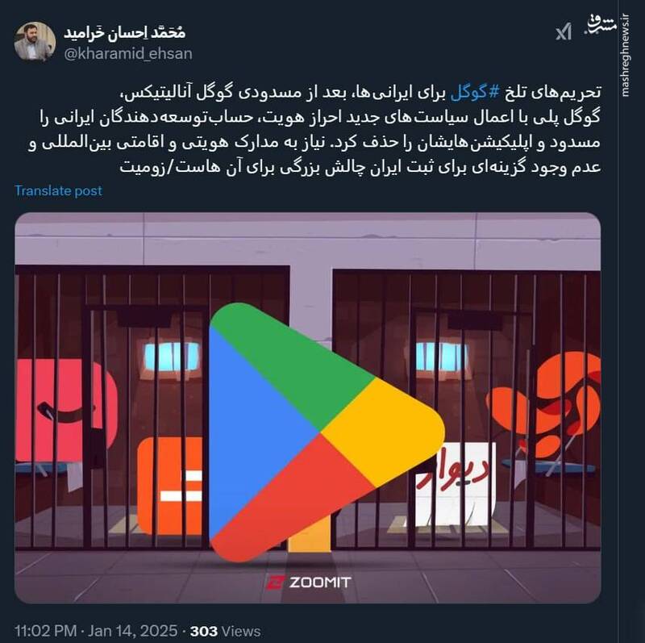The image size is (645, 643).
Task: Click the blue barred window in the left cell
Action: [x=171, y=356]
